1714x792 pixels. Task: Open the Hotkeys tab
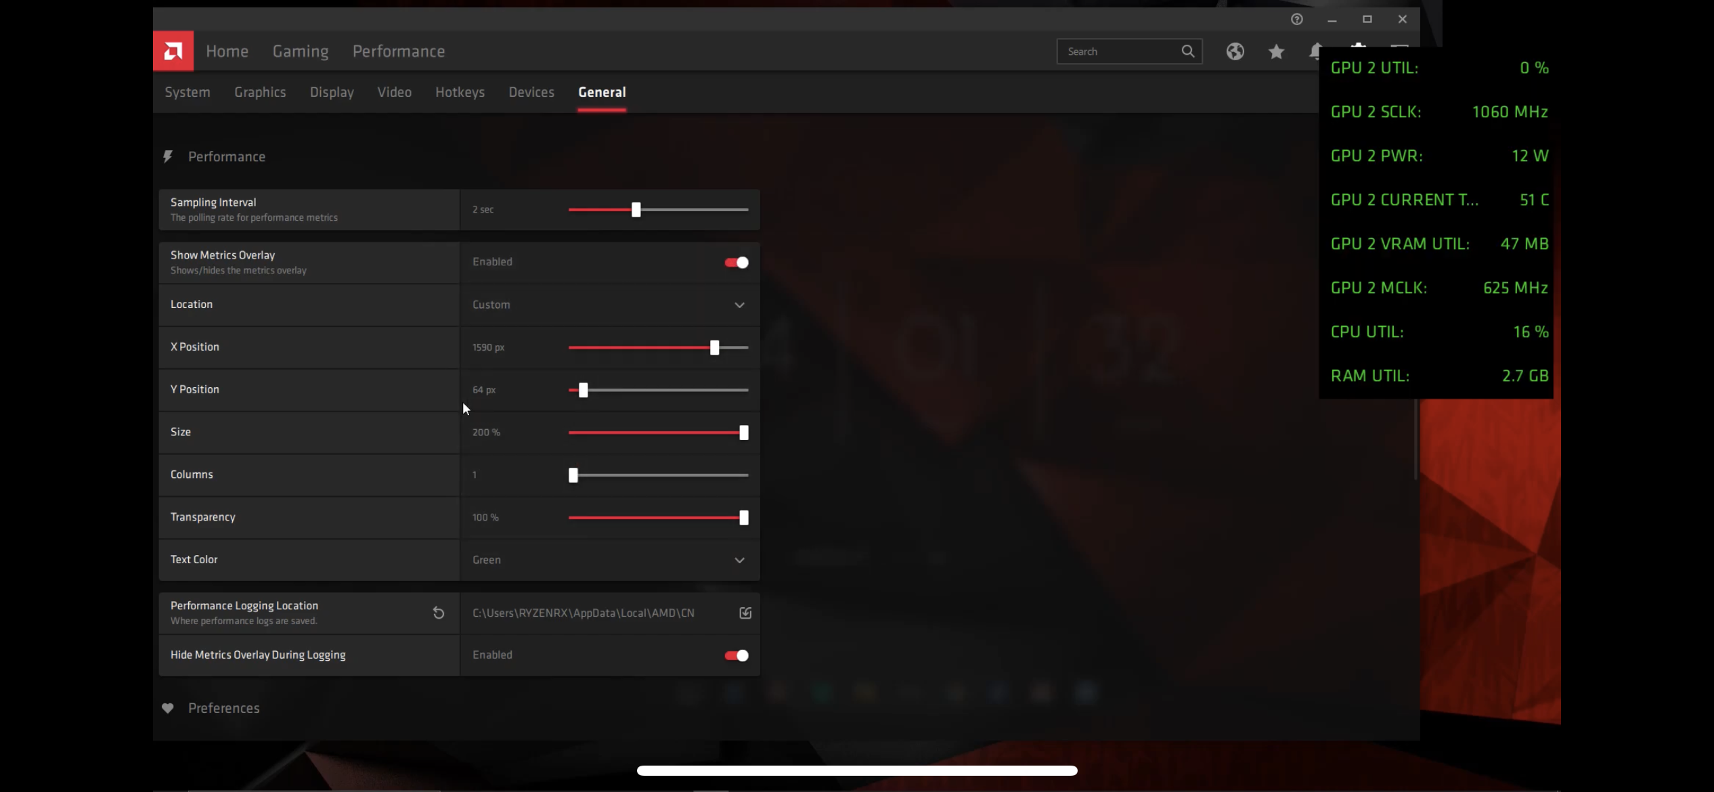(460, 92)
